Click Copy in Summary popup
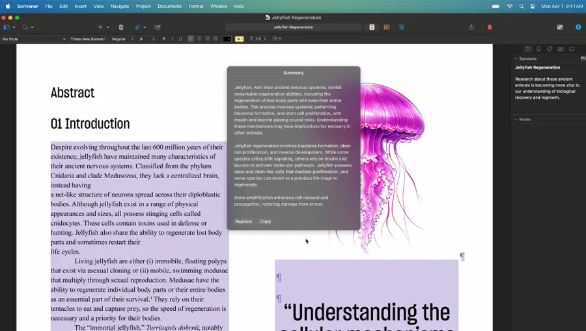The height and width of the screenshot is (331, 586). pos(266,221)
